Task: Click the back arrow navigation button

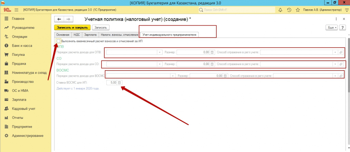Action: (59, 19)
